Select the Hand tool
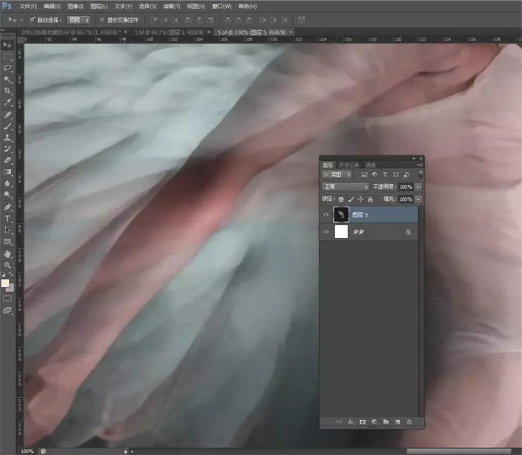 8,254
